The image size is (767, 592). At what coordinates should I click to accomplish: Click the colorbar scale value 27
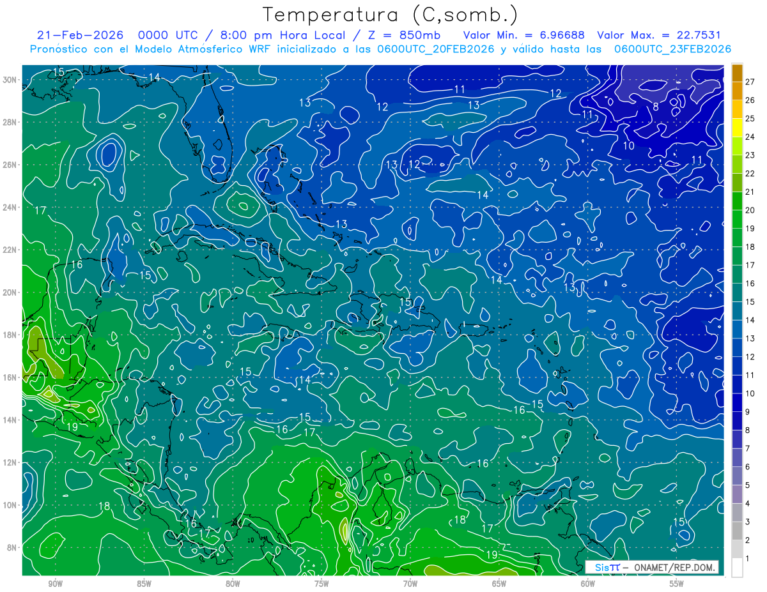point(750,81)
